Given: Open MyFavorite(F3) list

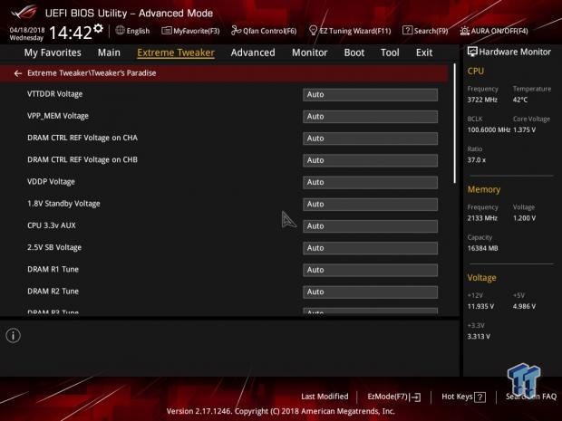Looking at the screenshot, I should [x=190, y=31].
